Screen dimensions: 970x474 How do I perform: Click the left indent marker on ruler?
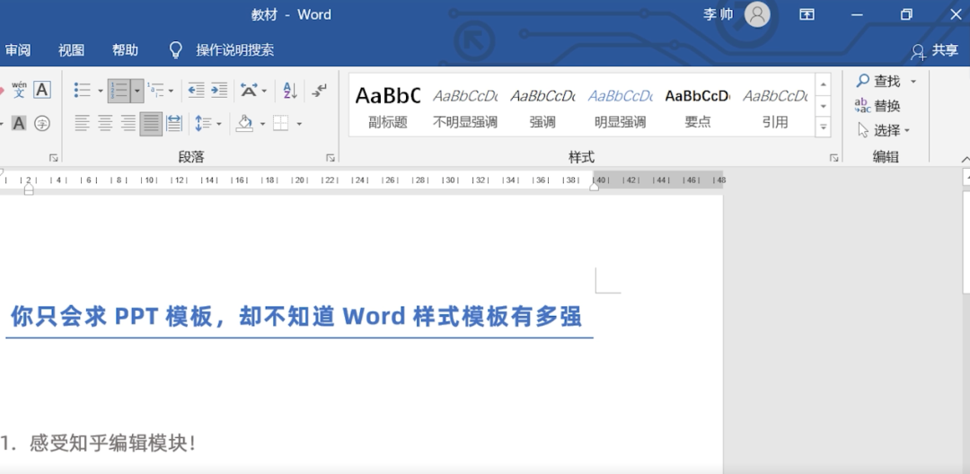pyautogui.click(x=29, y=189)
